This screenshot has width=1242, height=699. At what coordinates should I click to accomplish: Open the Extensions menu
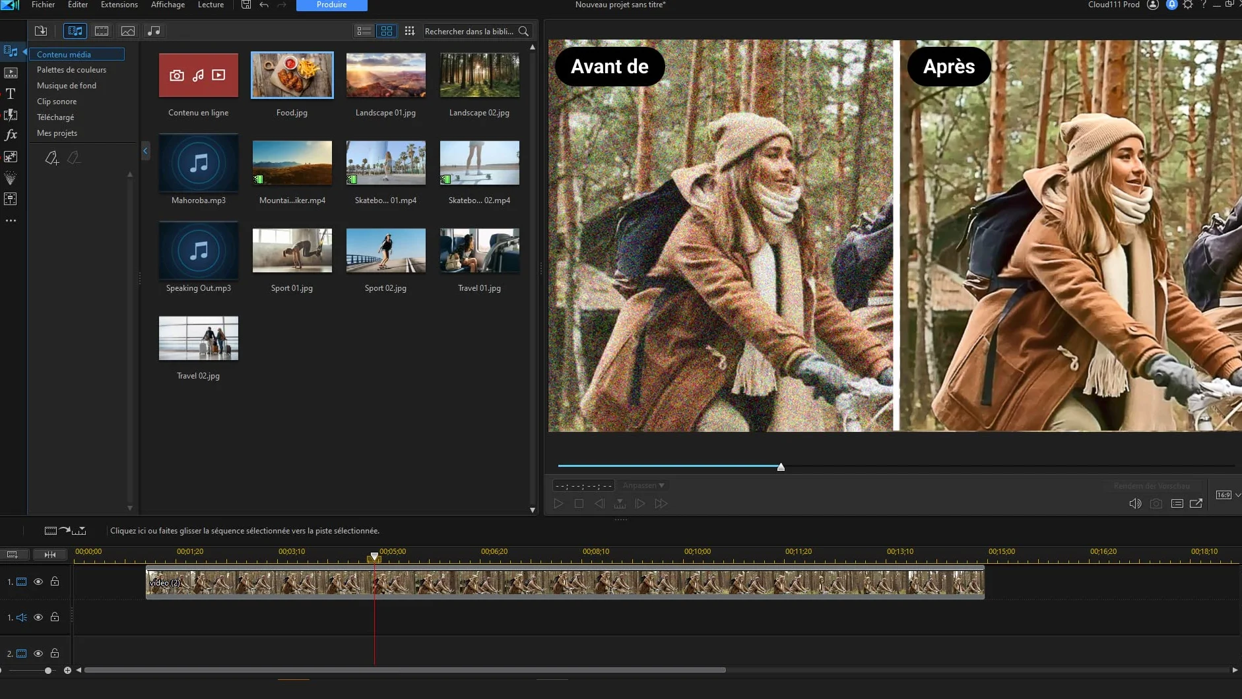(x=119, y=5)
